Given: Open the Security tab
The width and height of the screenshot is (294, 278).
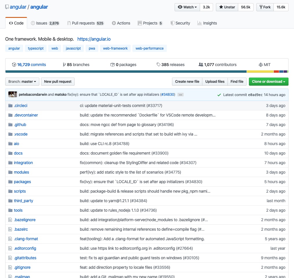Looking at the screenshot, I should pyautogui.click(x=180, y=23).
